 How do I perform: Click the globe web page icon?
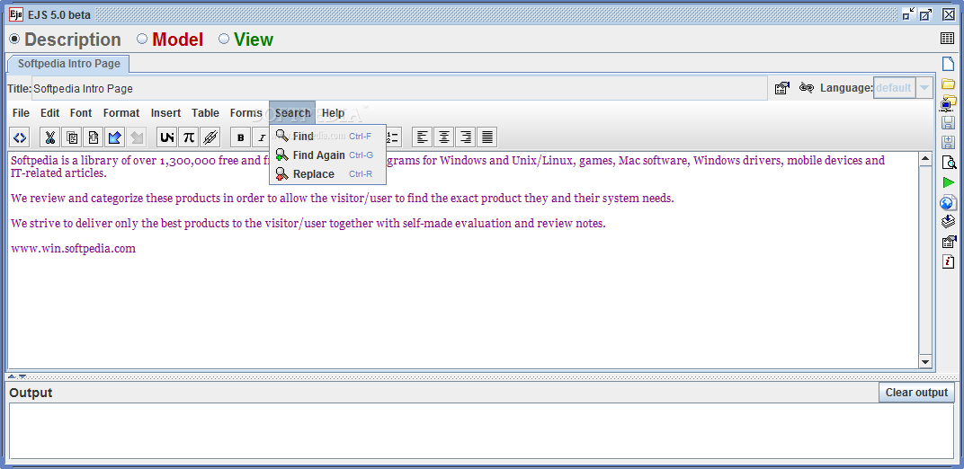949,202
